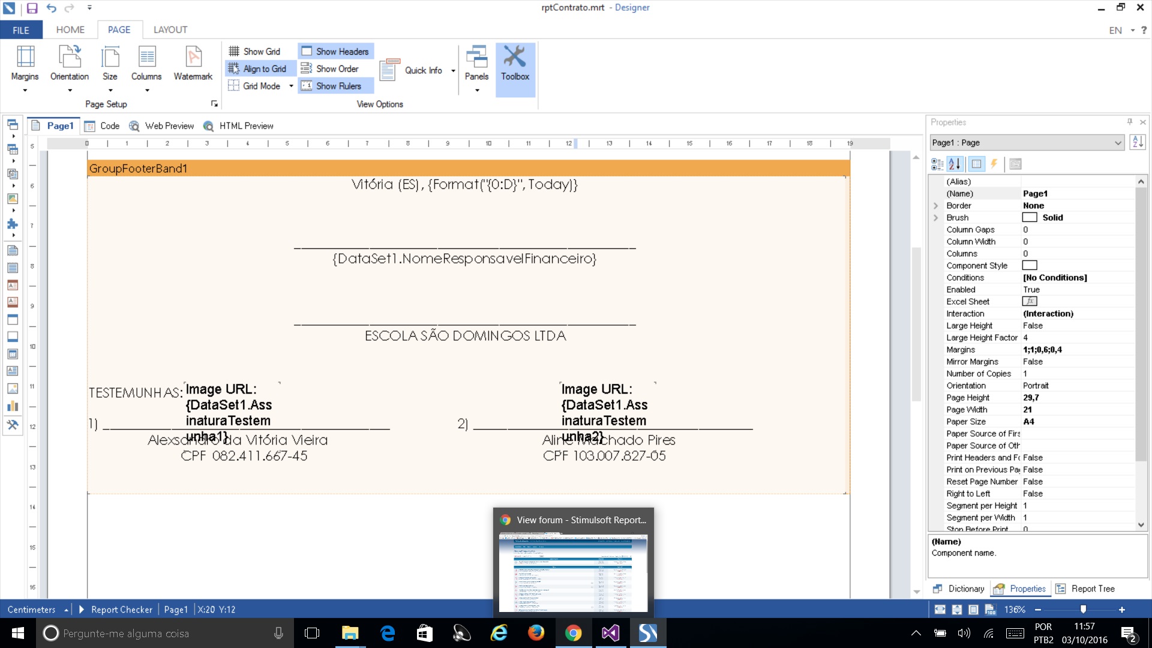Switch to the HOME ribbon tab

(70, 29)
